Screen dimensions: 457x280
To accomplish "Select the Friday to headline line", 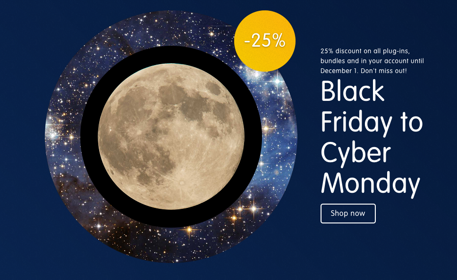I will point(372,123).
